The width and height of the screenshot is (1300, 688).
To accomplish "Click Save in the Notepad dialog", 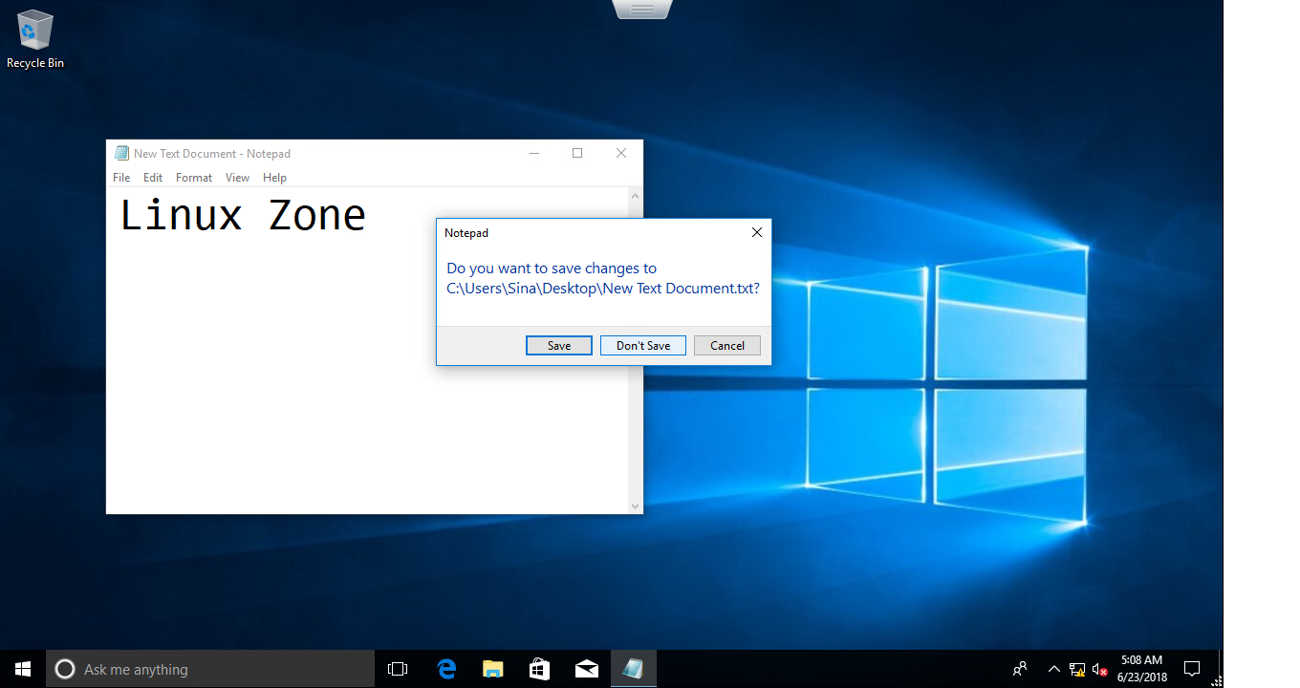I will pyautogui.click(x=559, y=346).
